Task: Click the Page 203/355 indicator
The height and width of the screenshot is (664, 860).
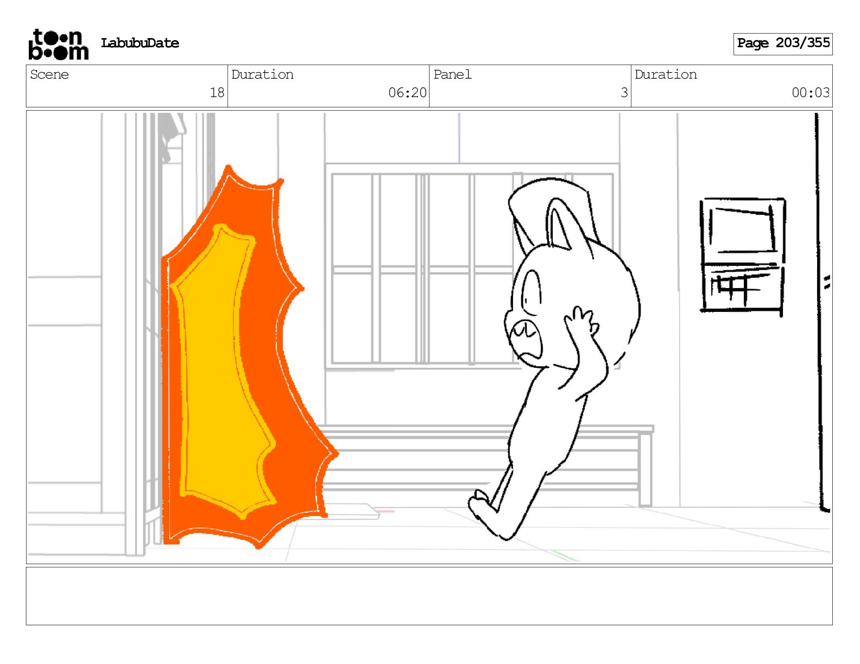Action: 783,43
